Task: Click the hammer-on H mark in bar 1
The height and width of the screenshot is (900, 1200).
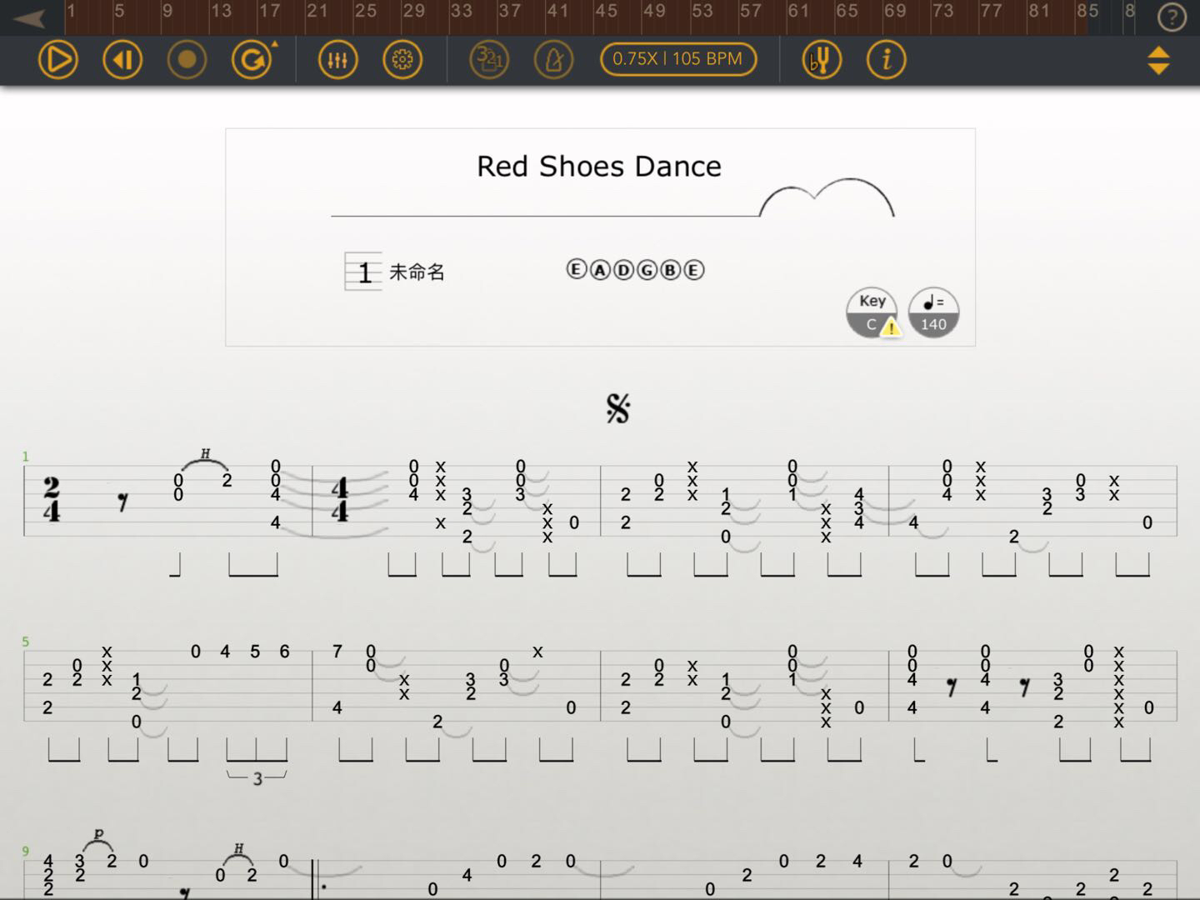Action: [205, 454]
